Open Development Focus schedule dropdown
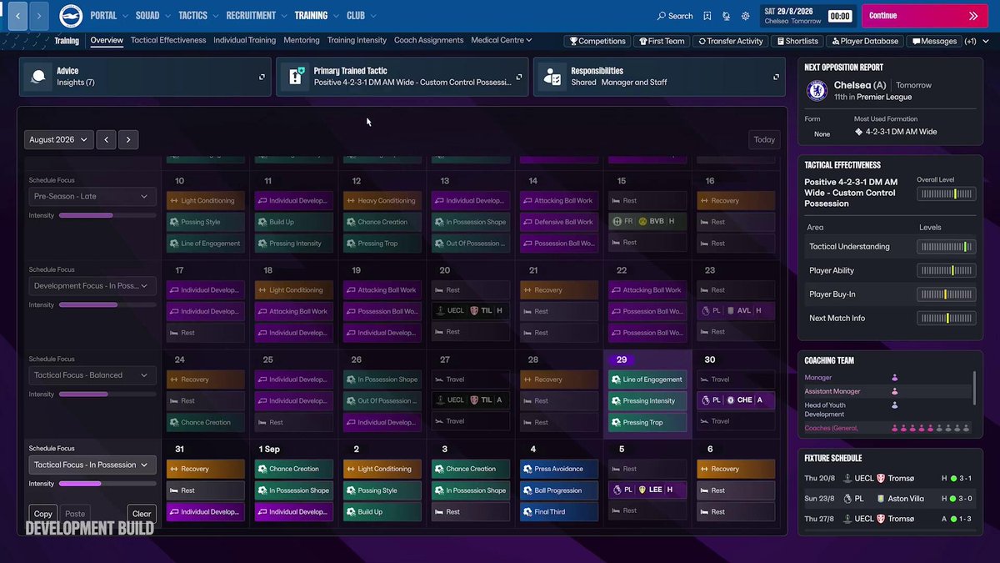 pyautogui.click(x=91, y=286)
